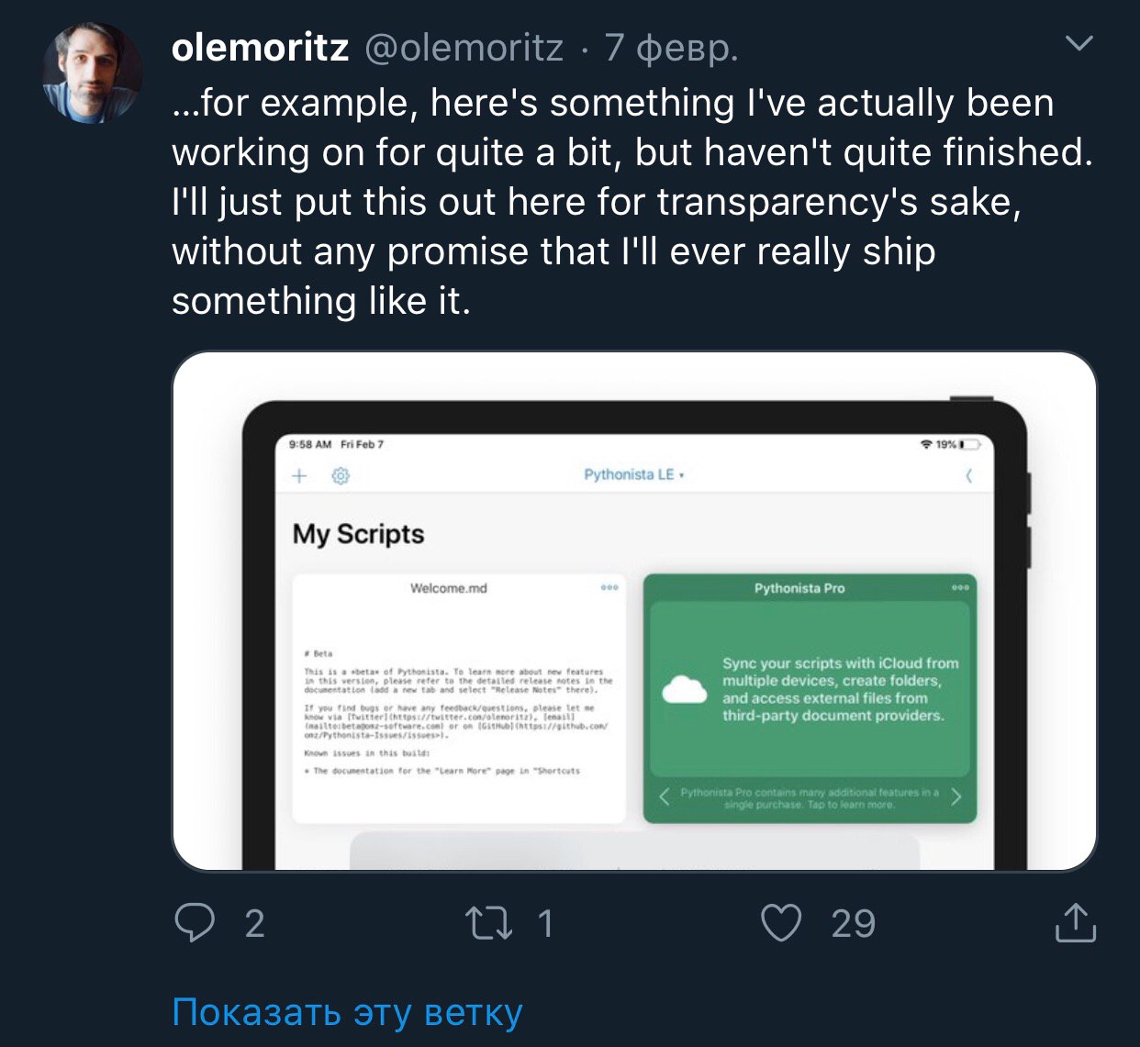Open the Pythonista Pro card ellipsis menu

pos(960,587)
